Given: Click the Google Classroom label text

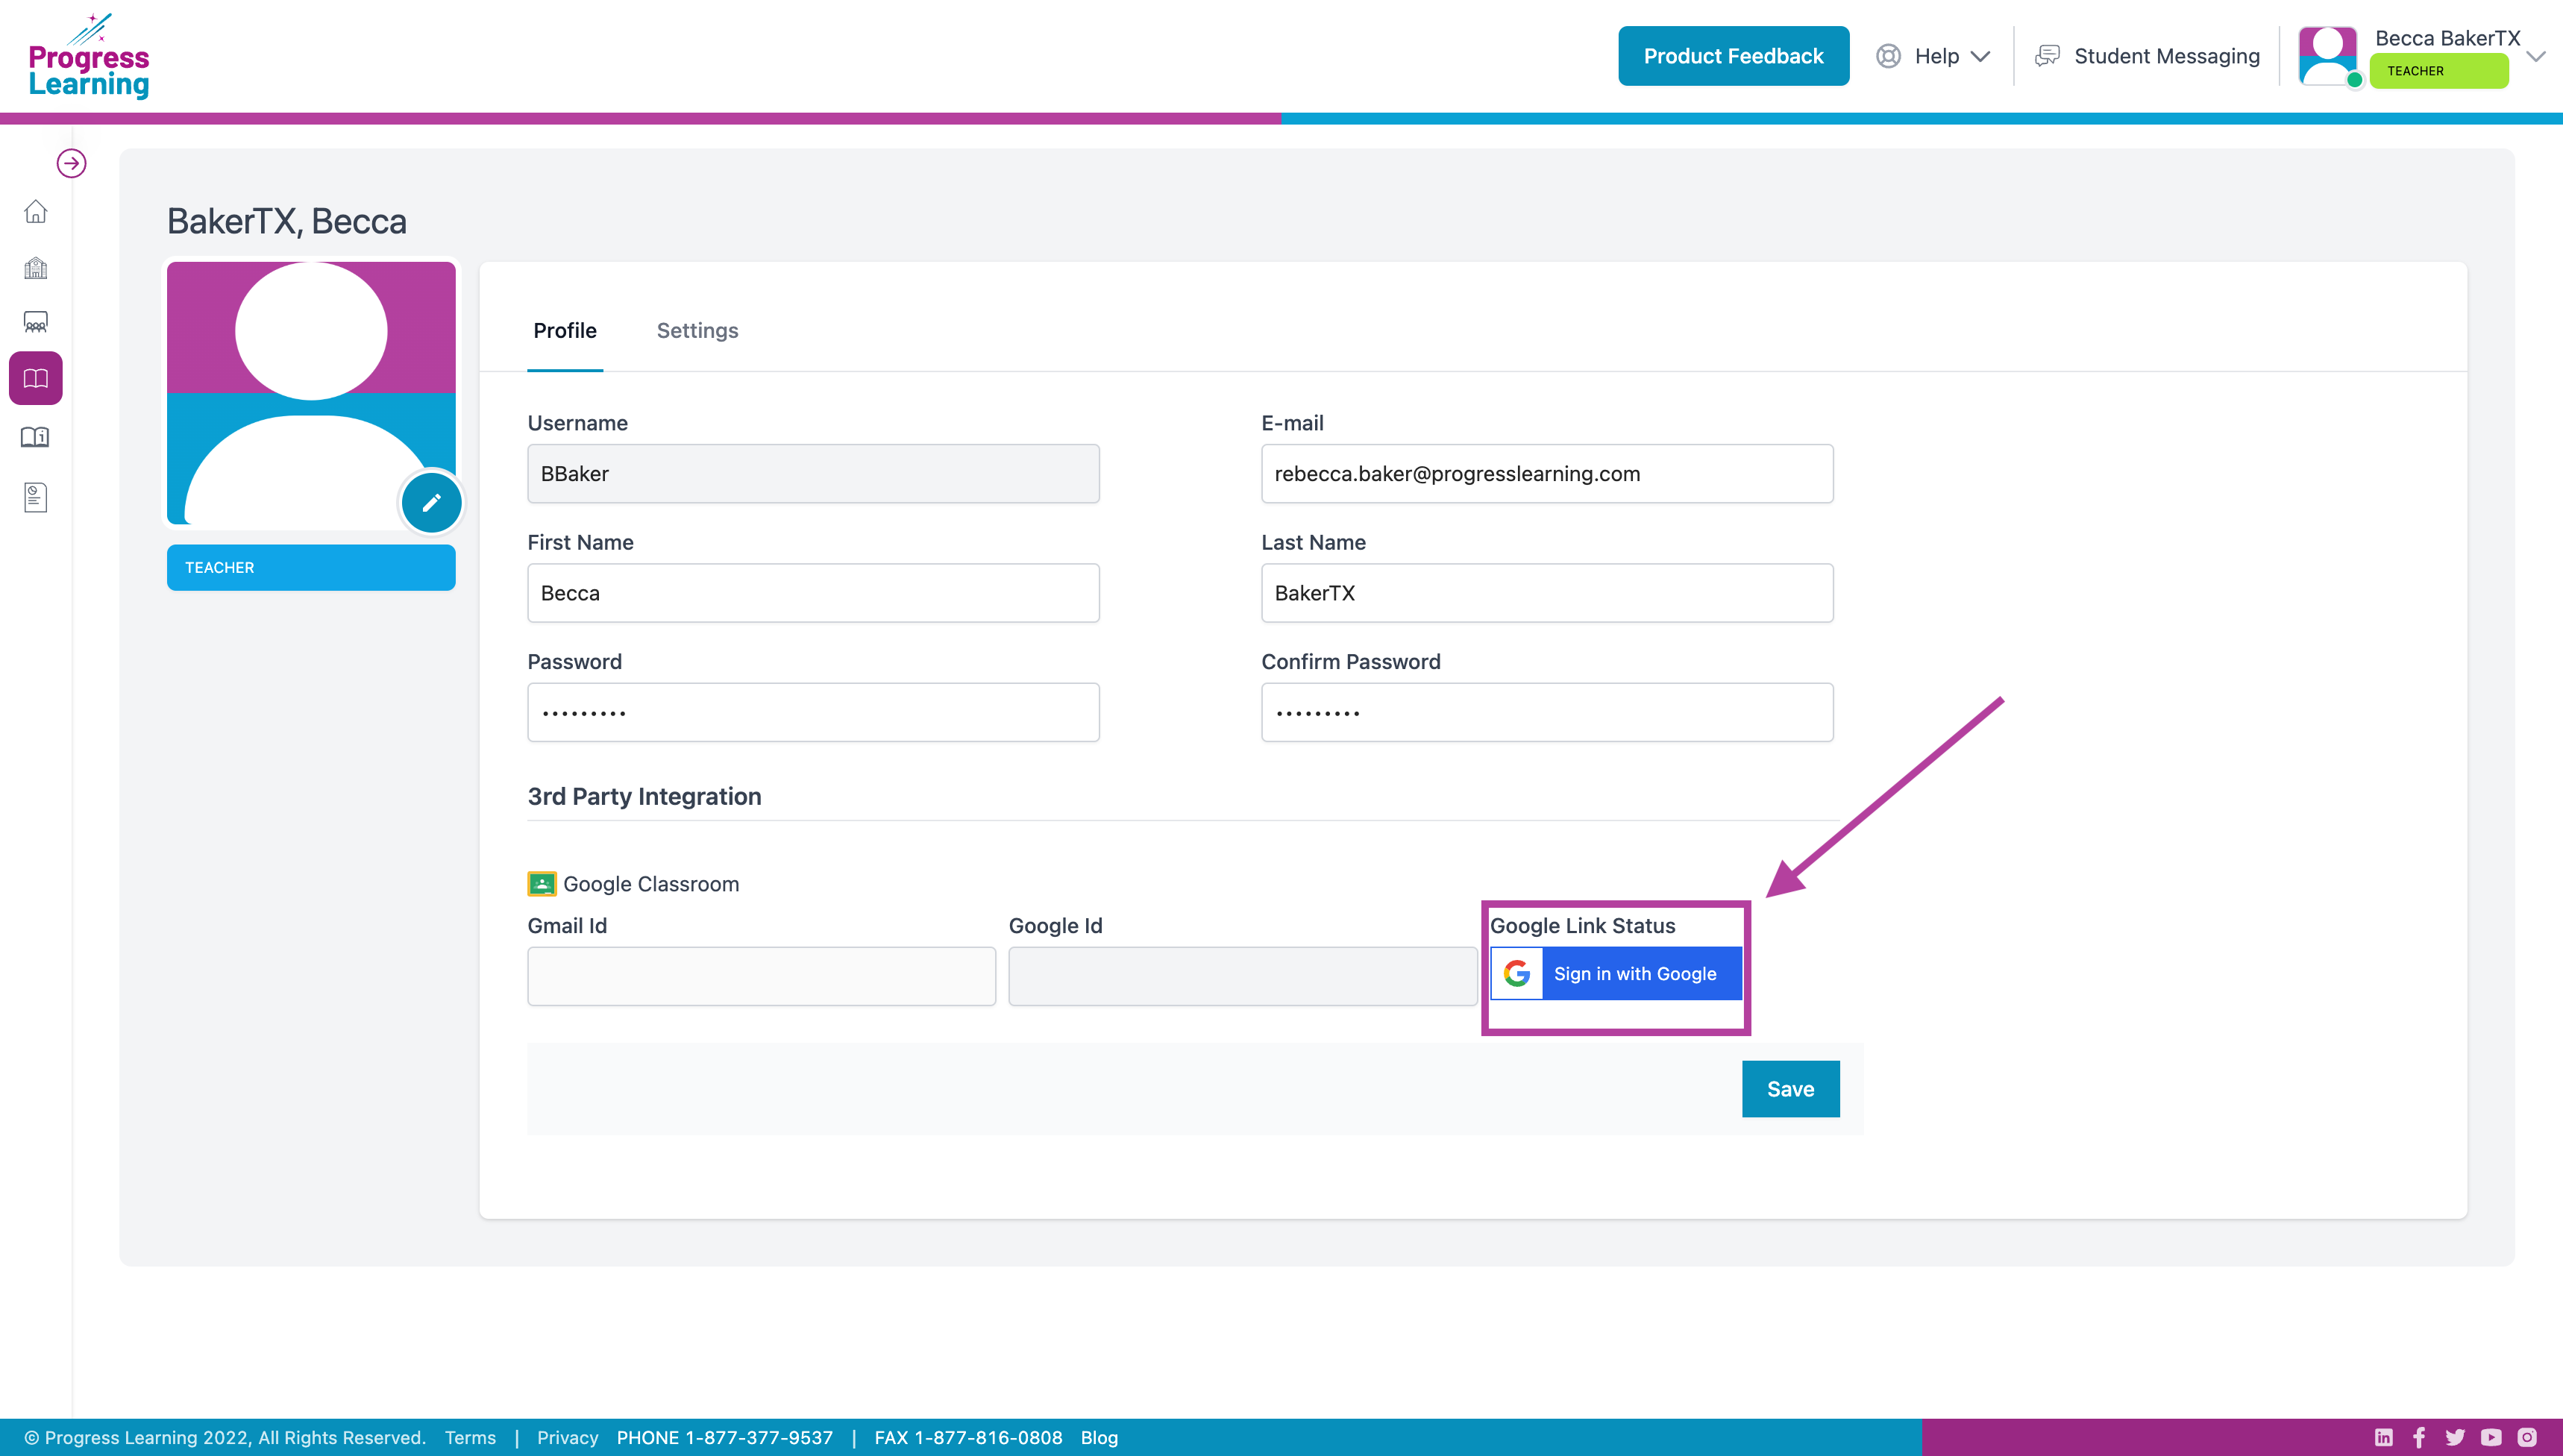Looking at the screenshot, I should point(651,884).
